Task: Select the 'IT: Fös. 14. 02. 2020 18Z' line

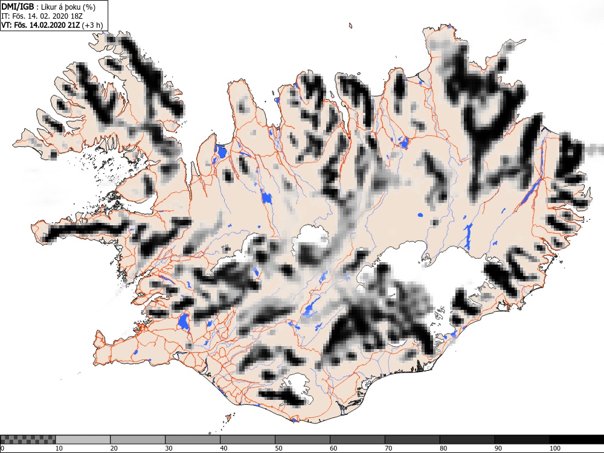Action: point(42,16)
